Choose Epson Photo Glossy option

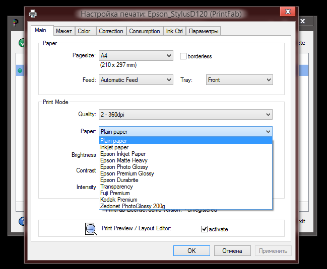point(185,167)
